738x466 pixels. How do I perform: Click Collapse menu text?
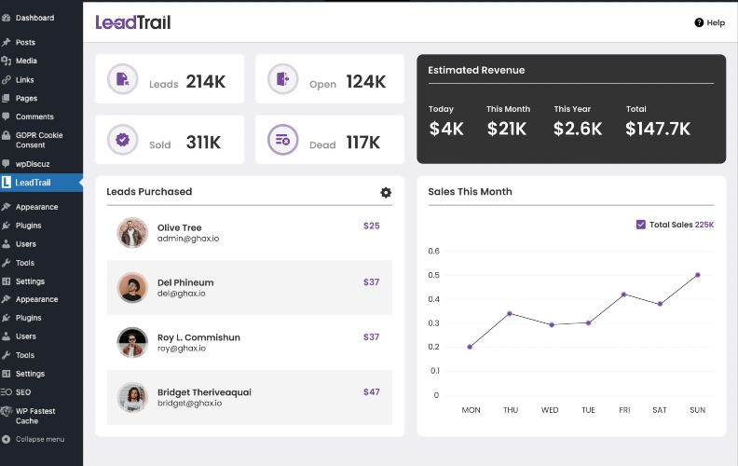(40, 439)
